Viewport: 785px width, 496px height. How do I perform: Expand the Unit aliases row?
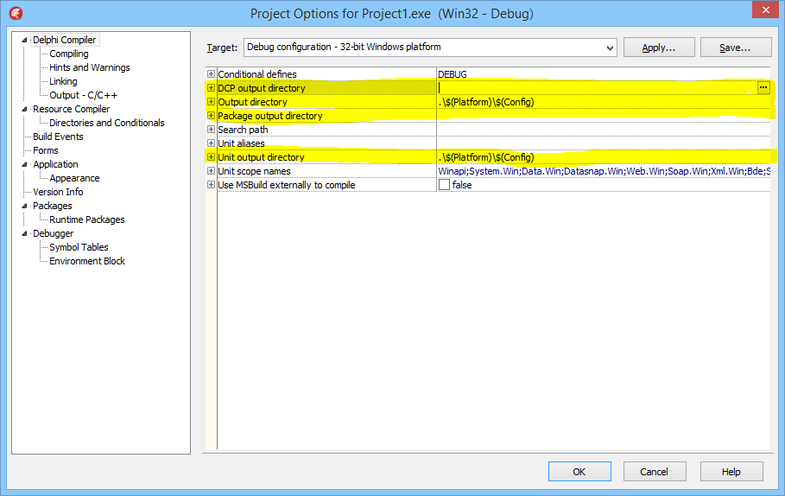[x=212, y=143]
